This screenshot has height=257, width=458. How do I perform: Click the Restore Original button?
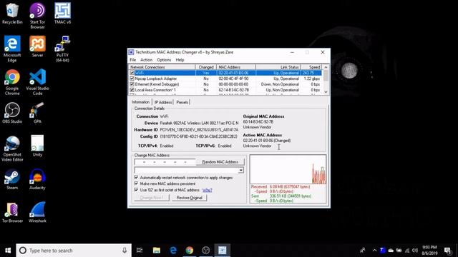click(x=189, y=198)
